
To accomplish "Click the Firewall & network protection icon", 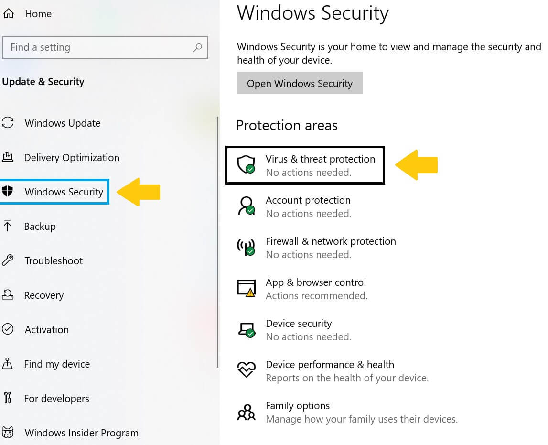I will click(246, 247).
